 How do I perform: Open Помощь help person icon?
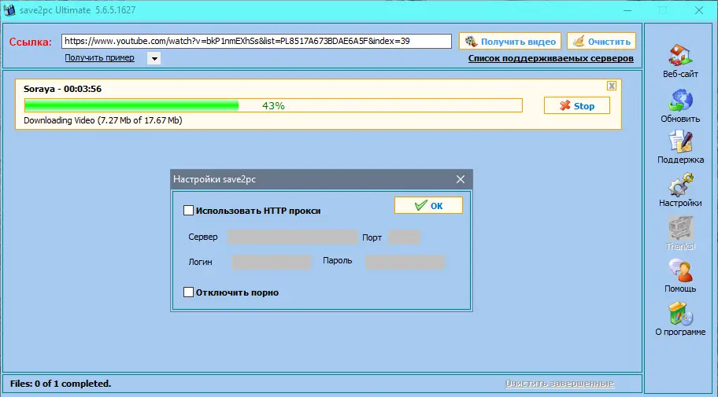point(680,270)
